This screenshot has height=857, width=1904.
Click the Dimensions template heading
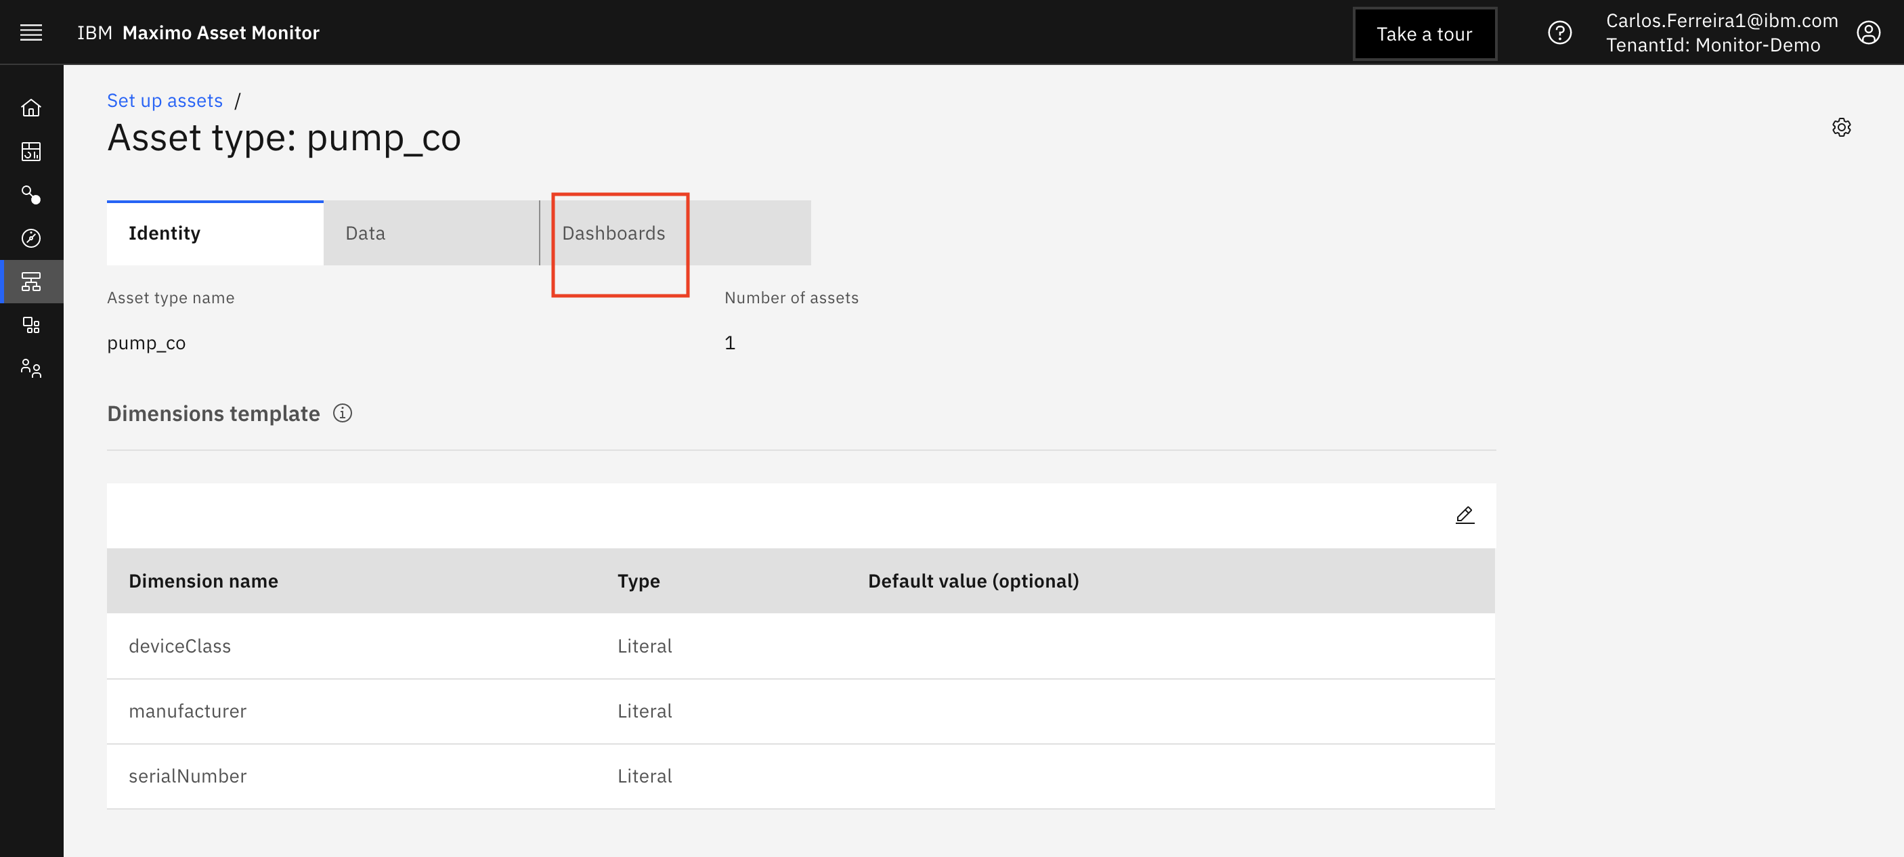pos(213,414)
